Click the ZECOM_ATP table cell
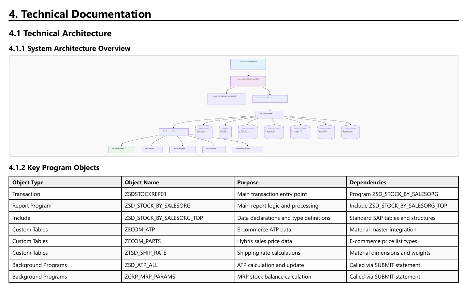 tap(140, 230)
